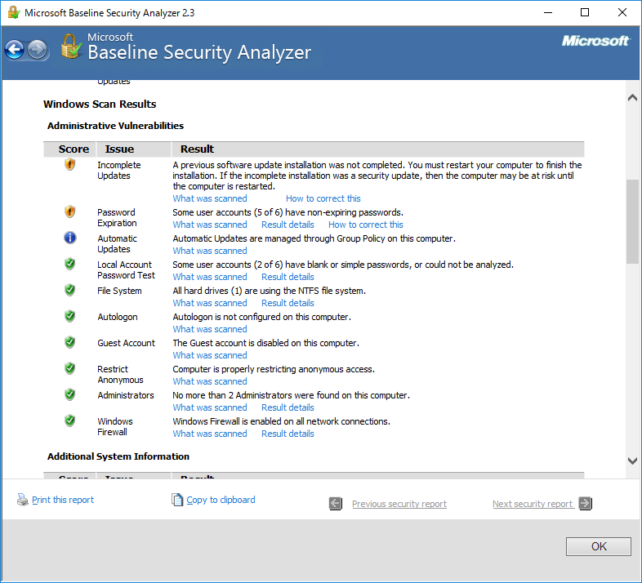Open Result details for Administrators
The image size is (642, 583).
[288, 407]
